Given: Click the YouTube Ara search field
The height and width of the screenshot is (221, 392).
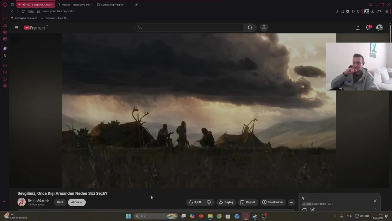Looking at the screenshot, I should 189,28.
